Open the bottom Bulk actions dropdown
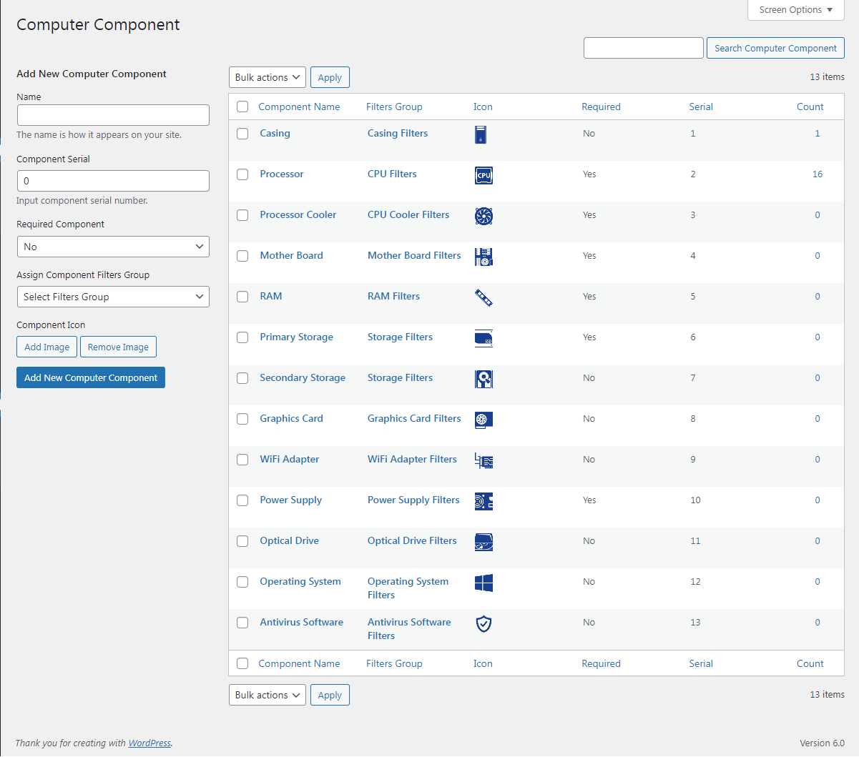Image resolution: width=859 pixels, height=757 pixels. (267, 695)
